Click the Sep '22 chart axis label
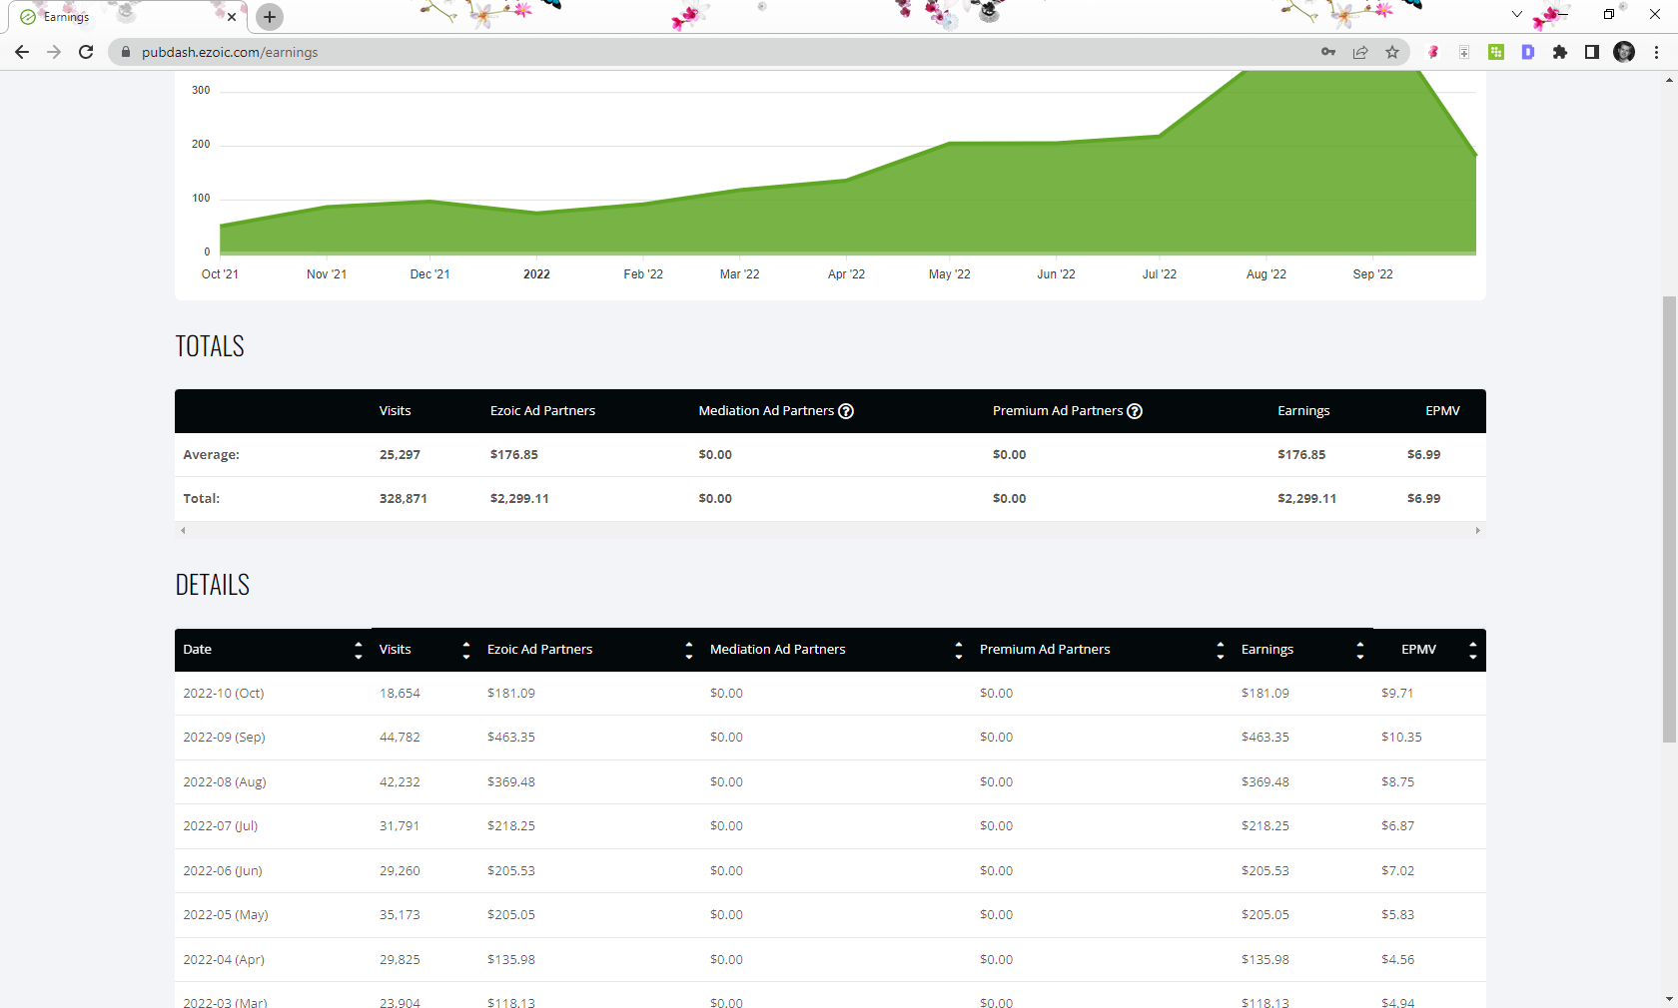 tap(1372, 274)
